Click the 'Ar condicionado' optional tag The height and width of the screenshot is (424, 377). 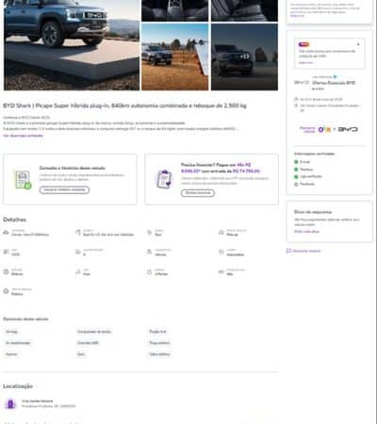pyautogui.click(x=18, y=343)
